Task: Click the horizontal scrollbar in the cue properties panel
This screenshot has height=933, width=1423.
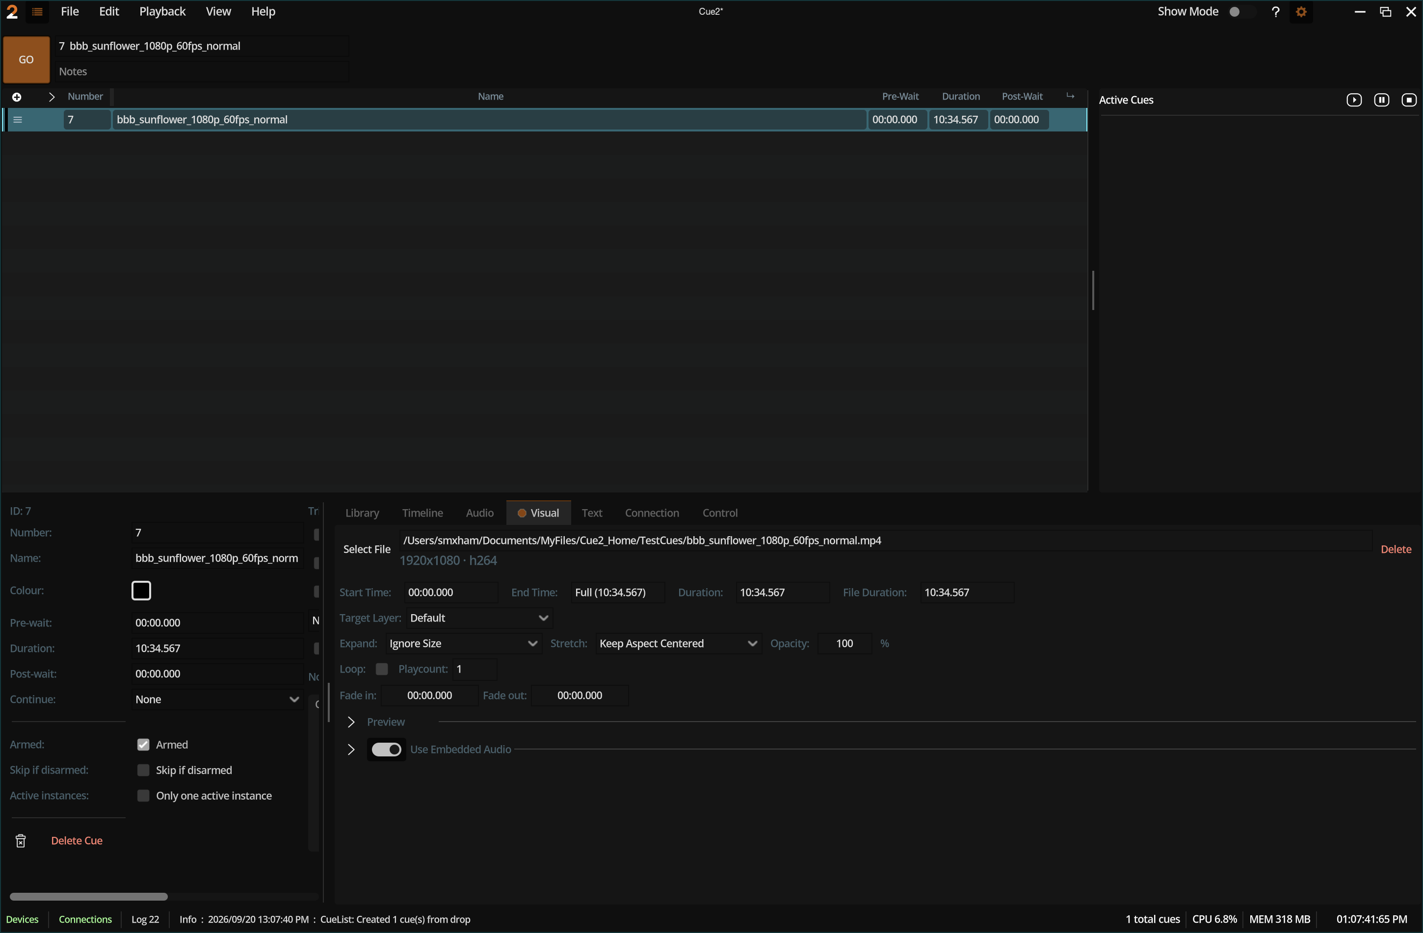Action: pos(88,897)
